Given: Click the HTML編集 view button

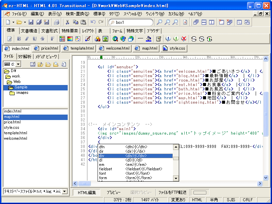Looking at the screenshot, I should pos(87,192).
